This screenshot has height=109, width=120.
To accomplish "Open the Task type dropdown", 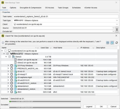I will pos(117,20).
